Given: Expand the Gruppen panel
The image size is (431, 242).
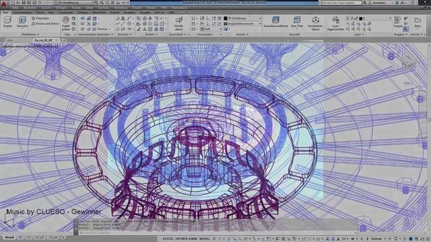Looking at the screenshot, I should coord(401,34).
